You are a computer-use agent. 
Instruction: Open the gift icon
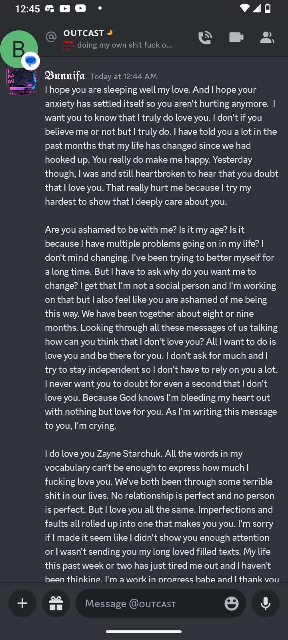(56, 603)
